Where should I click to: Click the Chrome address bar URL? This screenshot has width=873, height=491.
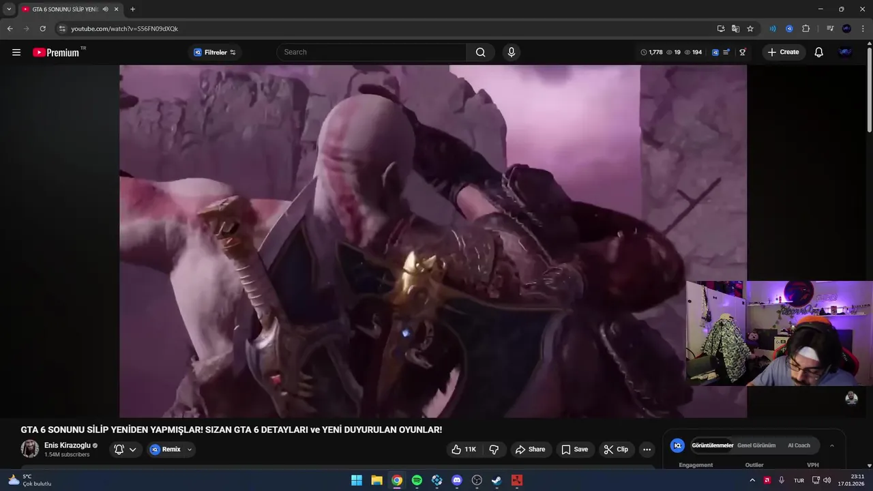tap(124, 29)
